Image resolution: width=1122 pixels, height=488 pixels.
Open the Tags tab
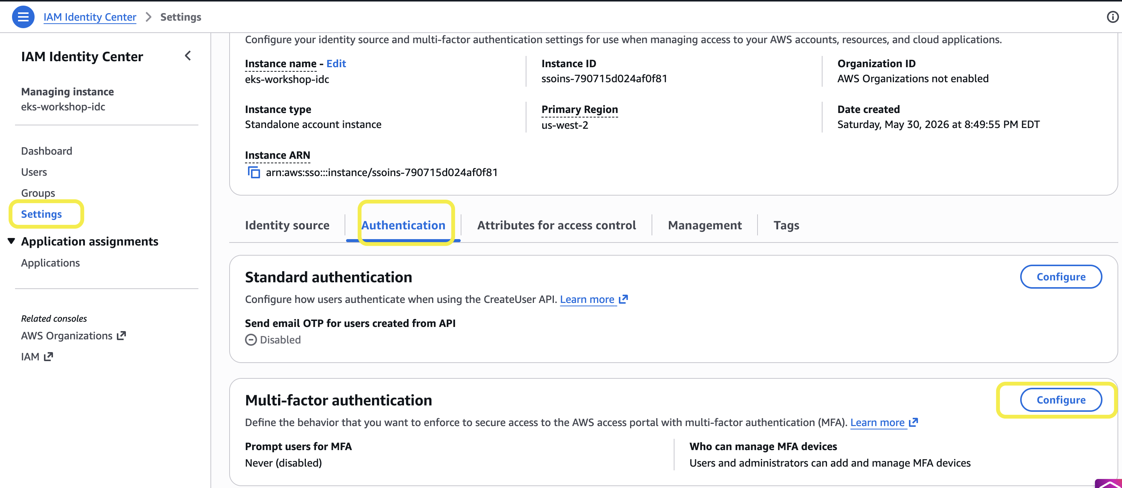click(x=786, y=225)
